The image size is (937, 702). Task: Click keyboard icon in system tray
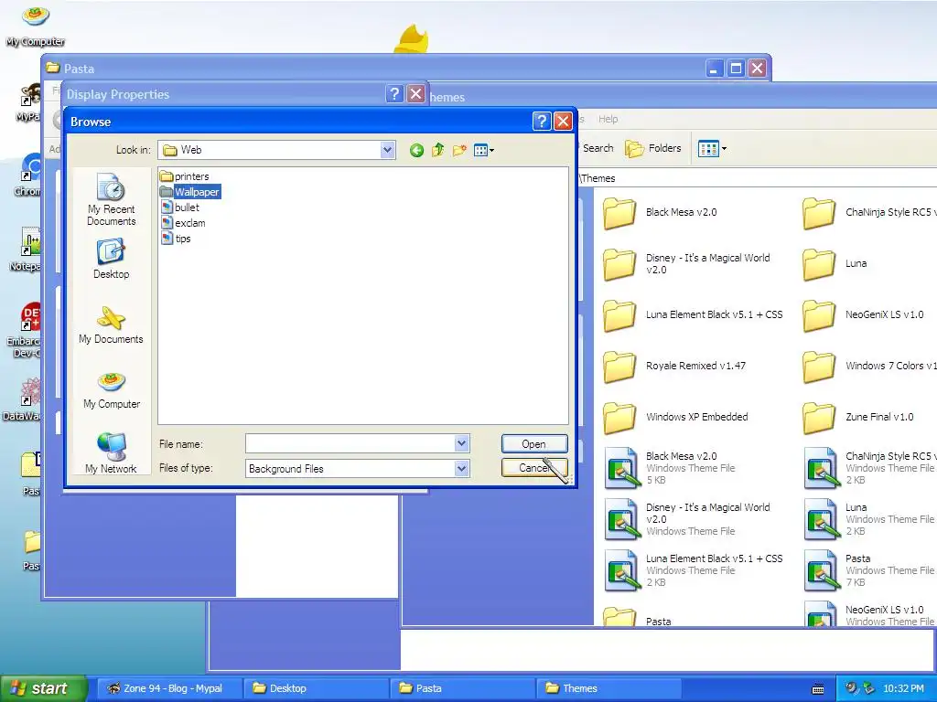818,689
